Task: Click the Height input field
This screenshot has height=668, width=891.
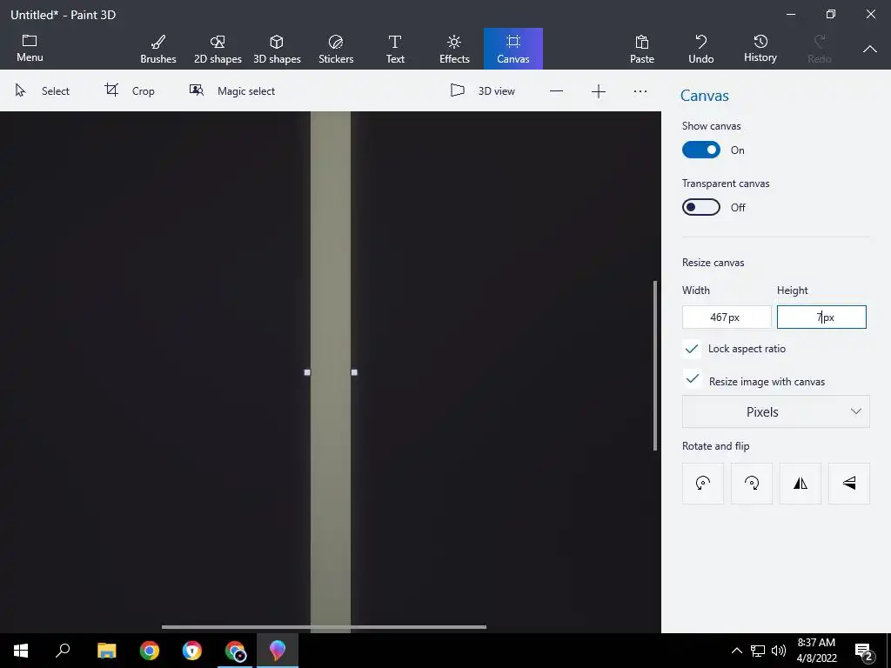Action: tap(821, 317)
